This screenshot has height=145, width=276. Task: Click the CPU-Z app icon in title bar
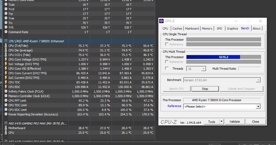(161, 21)
